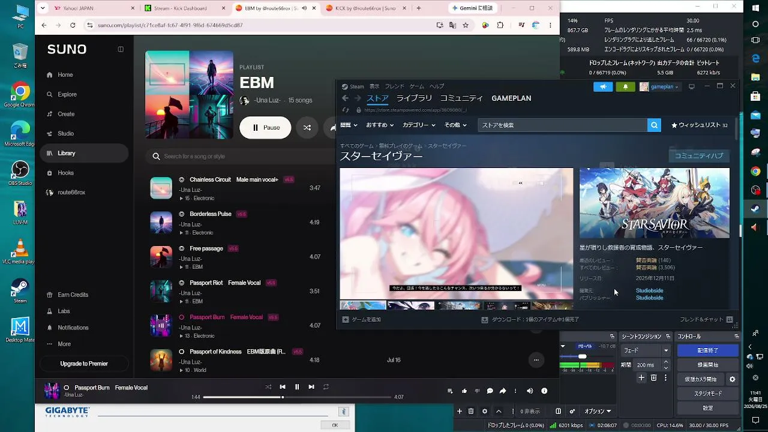Skip to next track in Suno player
768x432 pixels.
click(x=311, y=387)
